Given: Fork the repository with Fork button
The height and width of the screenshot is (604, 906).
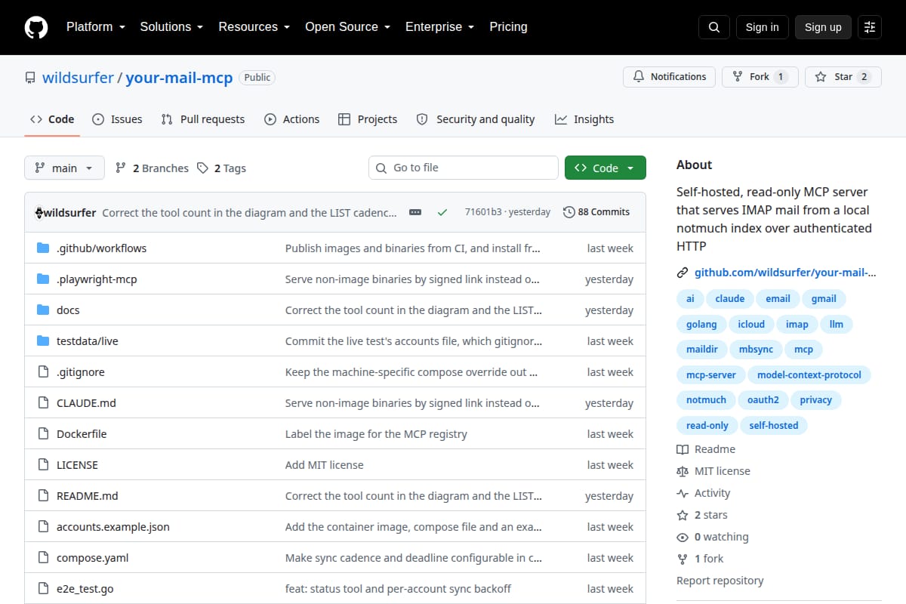Looking at the screenshot, I should 760,77.
